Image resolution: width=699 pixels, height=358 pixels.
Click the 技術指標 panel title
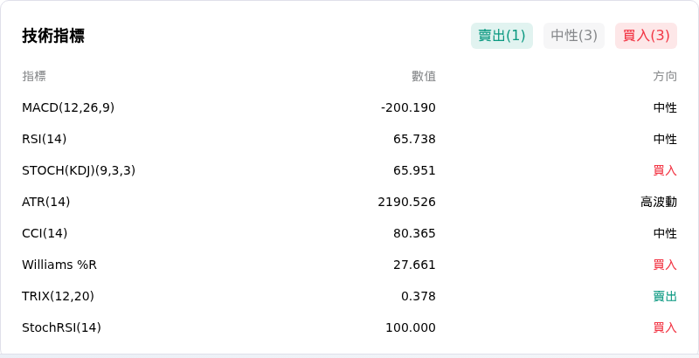pyautogui.click(x=53, y=36)
